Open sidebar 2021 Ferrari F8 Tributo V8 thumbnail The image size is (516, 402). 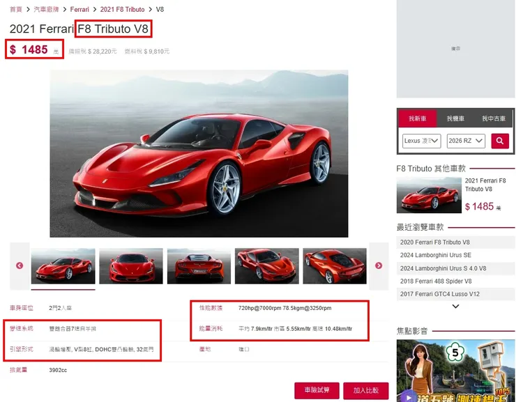pos(429,195)
